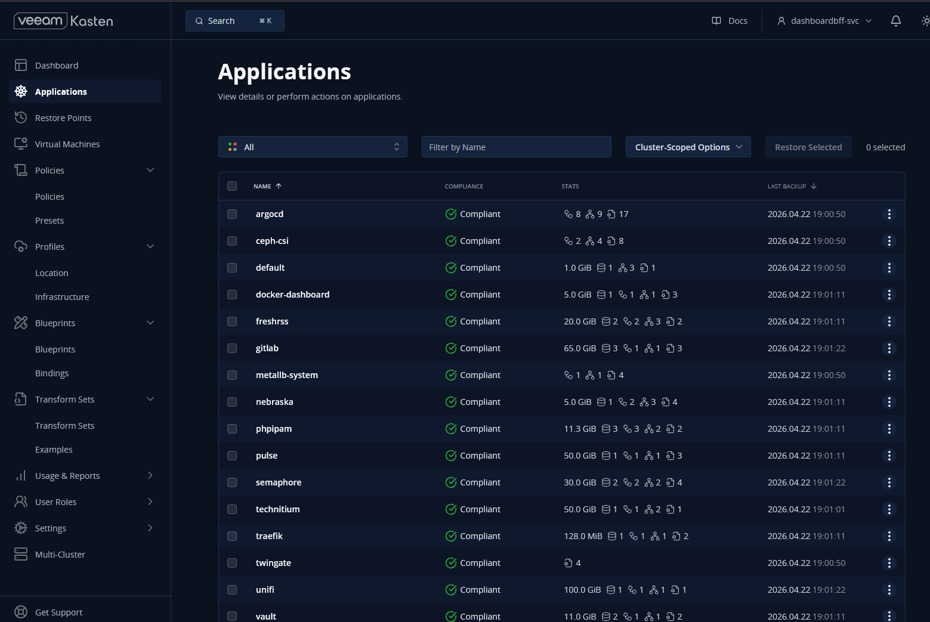Click the notifications bell icon
930x622 pixels.
[895, 21]
